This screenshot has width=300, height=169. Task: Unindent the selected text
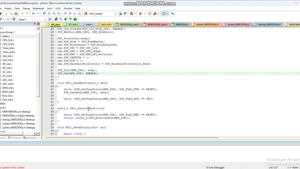pyautogui.click(x=70, y=14)
